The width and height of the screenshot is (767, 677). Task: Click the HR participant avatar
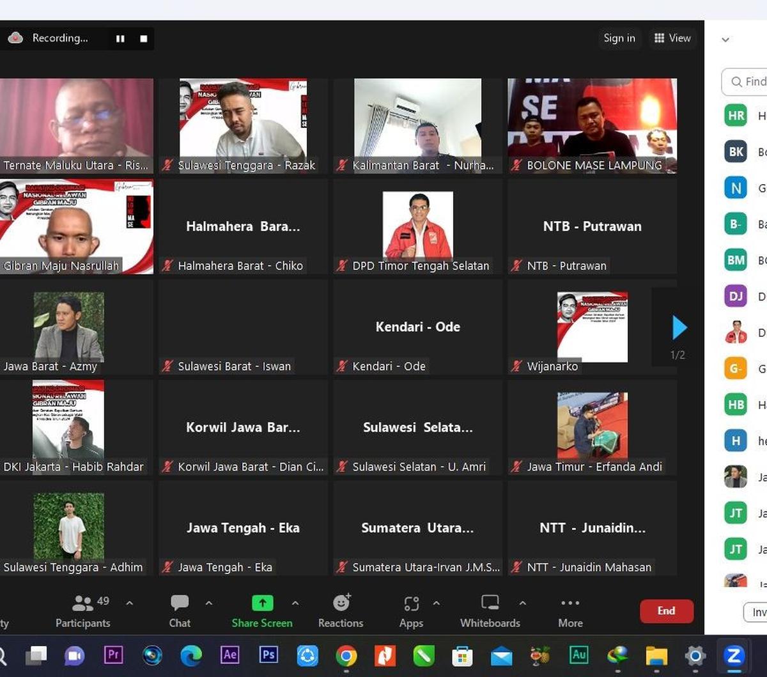[x=736, y=116]
